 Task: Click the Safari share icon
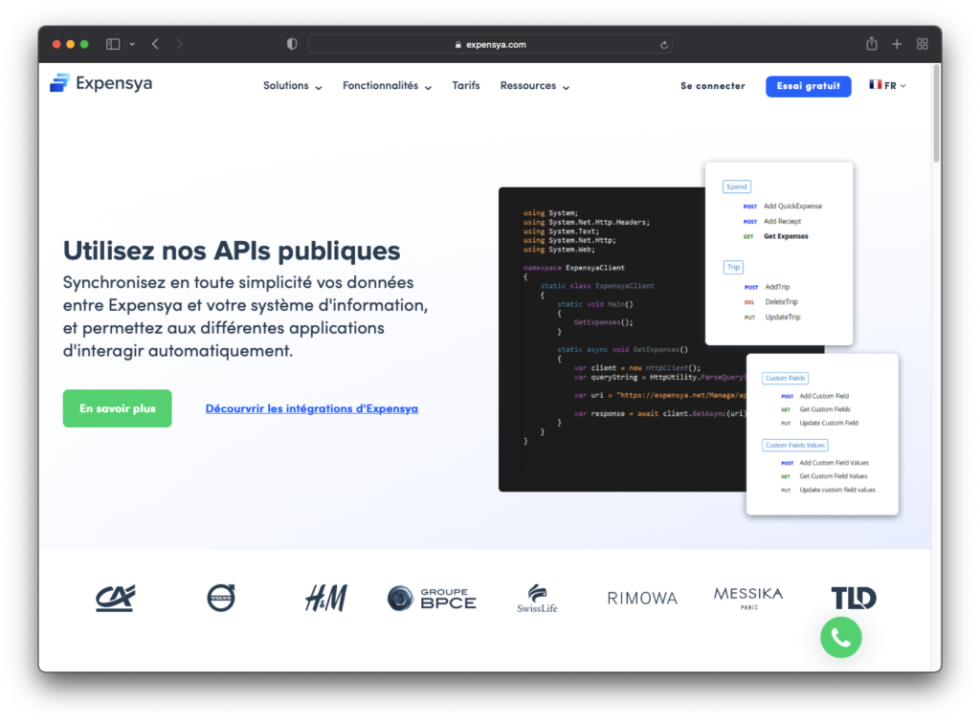click(x=871, y=44)
